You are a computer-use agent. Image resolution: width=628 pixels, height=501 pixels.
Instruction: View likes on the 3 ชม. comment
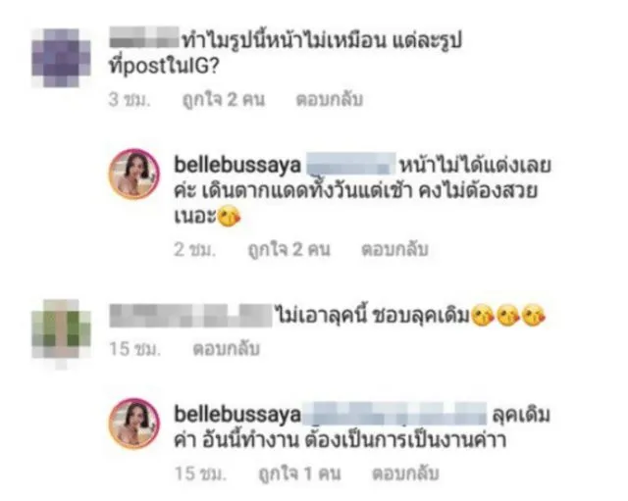[x=224, y=100]
